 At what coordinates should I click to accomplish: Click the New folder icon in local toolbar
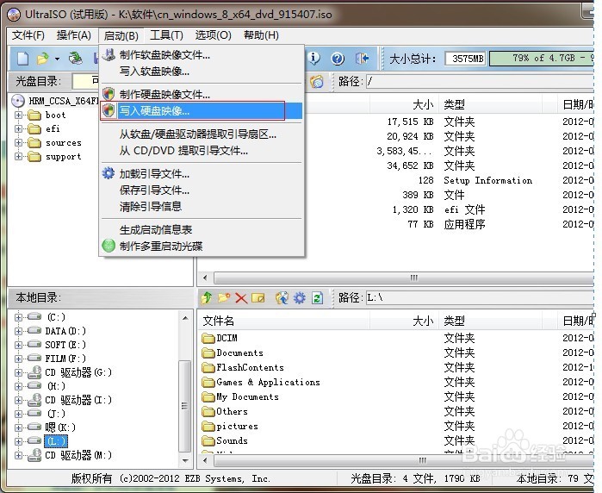point(224,298)
